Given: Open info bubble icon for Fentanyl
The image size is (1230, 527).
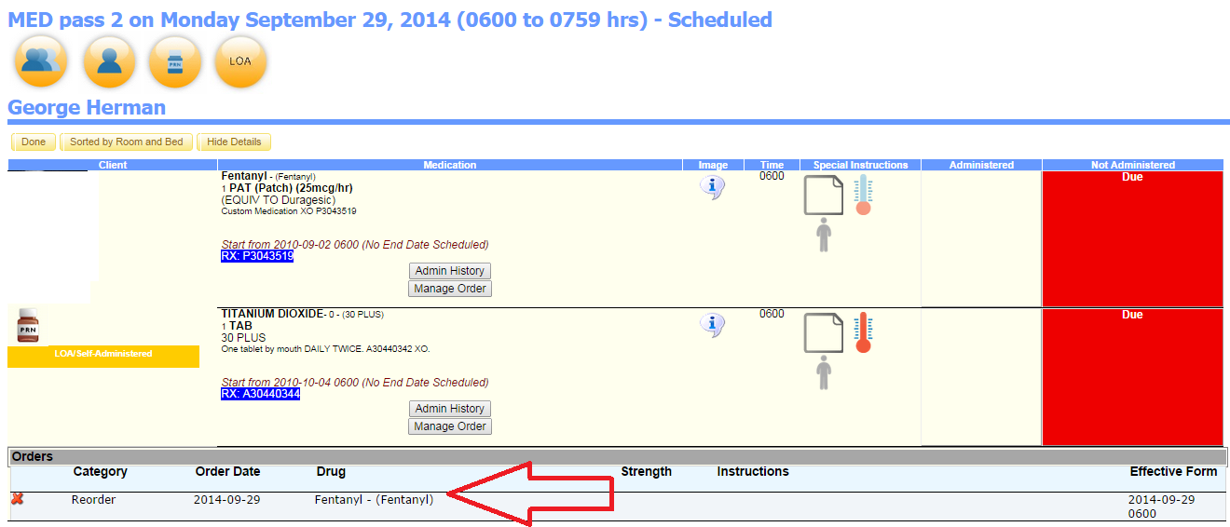Looking at the screenshot, I should tap(712, 187).
